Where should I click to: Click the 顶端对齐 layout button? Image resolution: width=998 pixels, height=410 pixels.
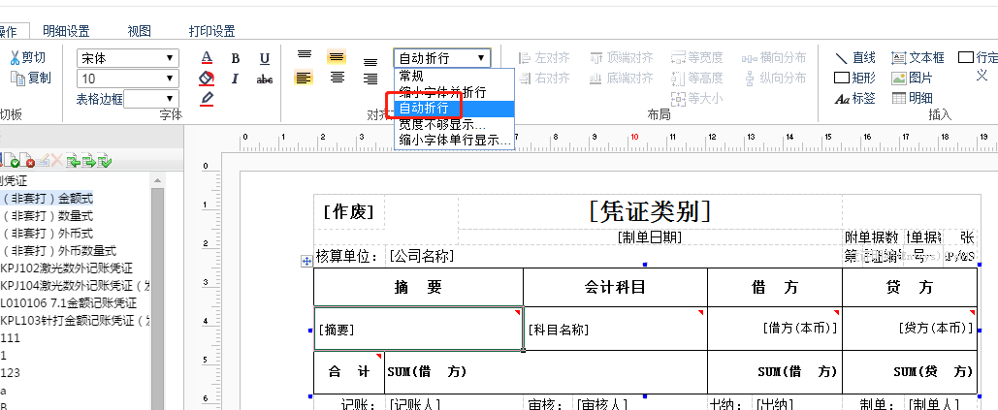pyautogui.click(x=621, y=58)
